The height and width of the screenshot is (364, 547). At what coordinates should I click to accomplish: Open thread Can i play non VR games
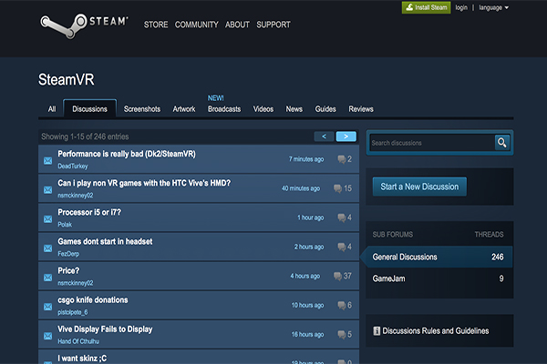tap(144, 183)
